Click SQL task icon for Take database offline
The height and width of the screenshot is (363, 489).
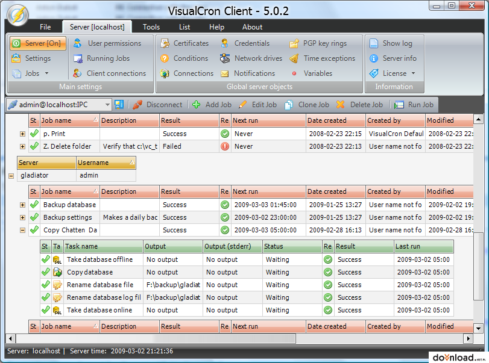[x=57, y=259]
